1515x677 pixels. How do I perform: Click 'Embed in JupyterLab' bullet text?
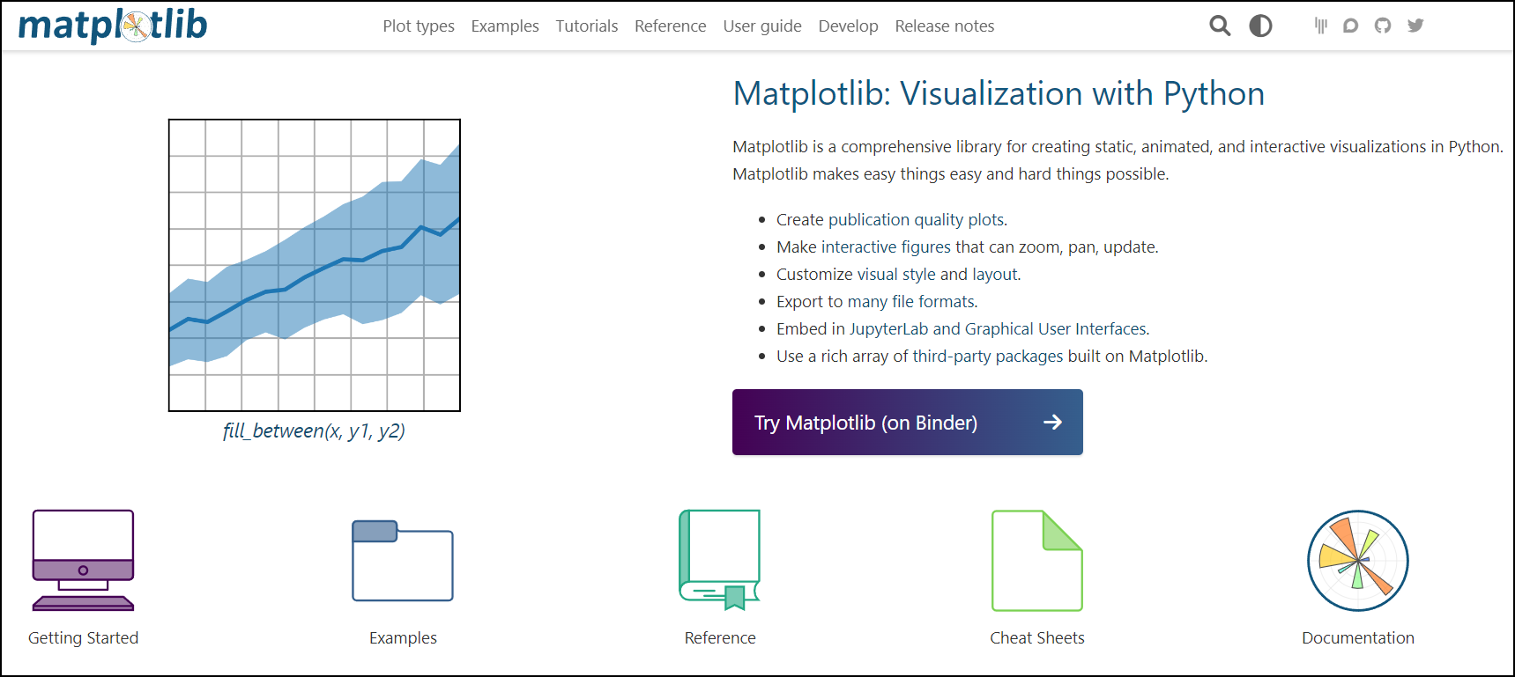tap(963, 329)
